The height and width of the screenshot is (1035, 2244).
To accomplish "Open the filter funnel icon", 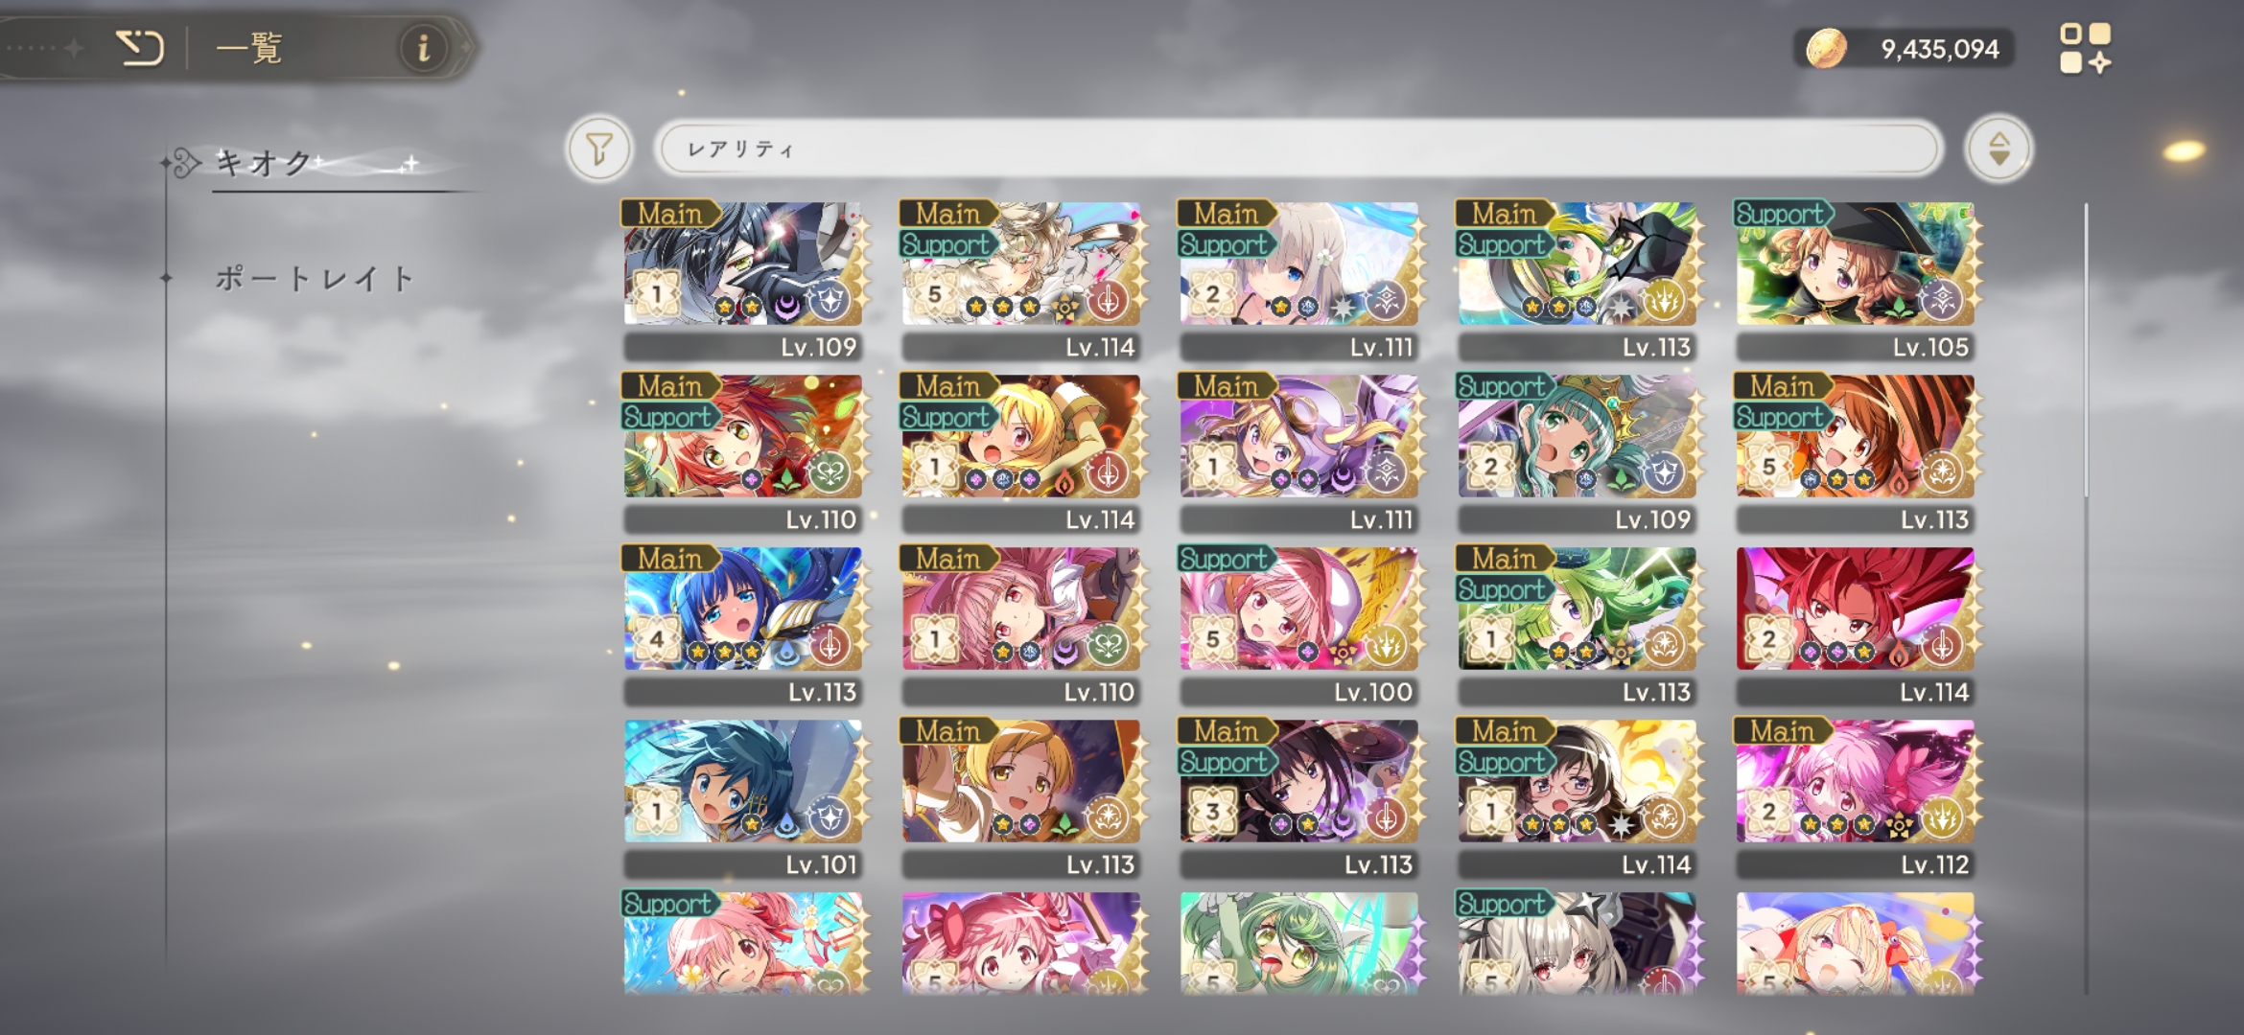I will 599,149.
